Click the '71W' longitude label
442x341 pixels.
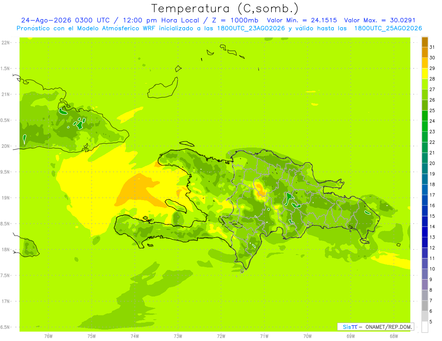tap(264, 336)
